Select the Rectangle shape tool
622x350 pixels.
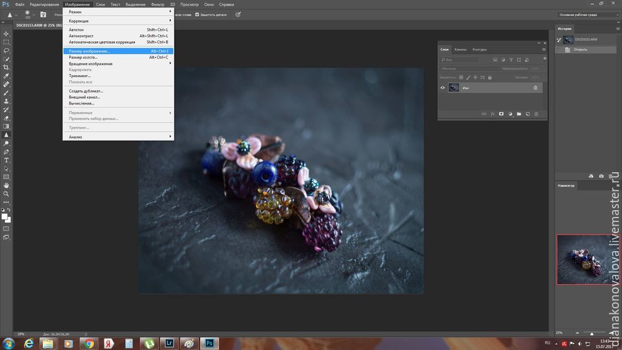point(6,177)
